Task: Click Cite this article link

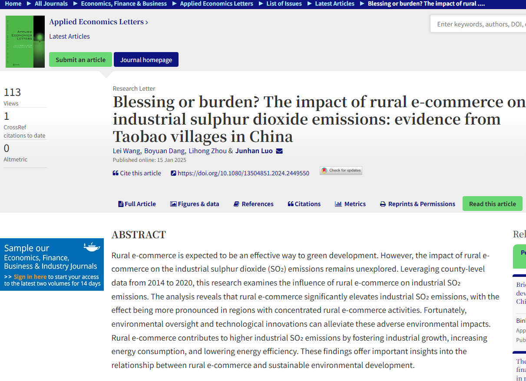Action: click(137, 173)
